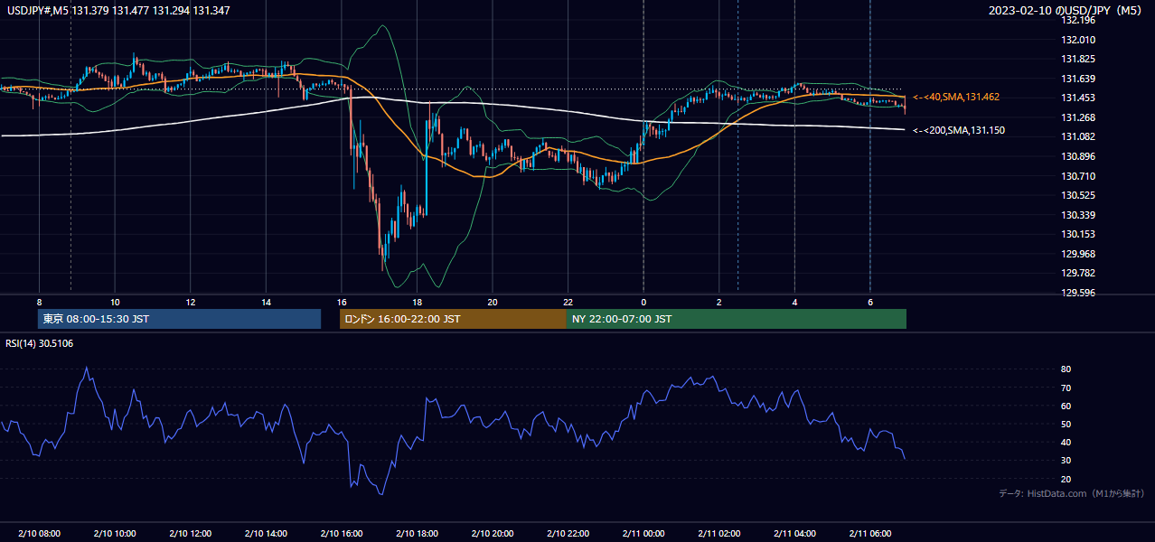The image size is (1155, 542).
Task: Click price axis value 131.453
Action: click(1078, 98)
